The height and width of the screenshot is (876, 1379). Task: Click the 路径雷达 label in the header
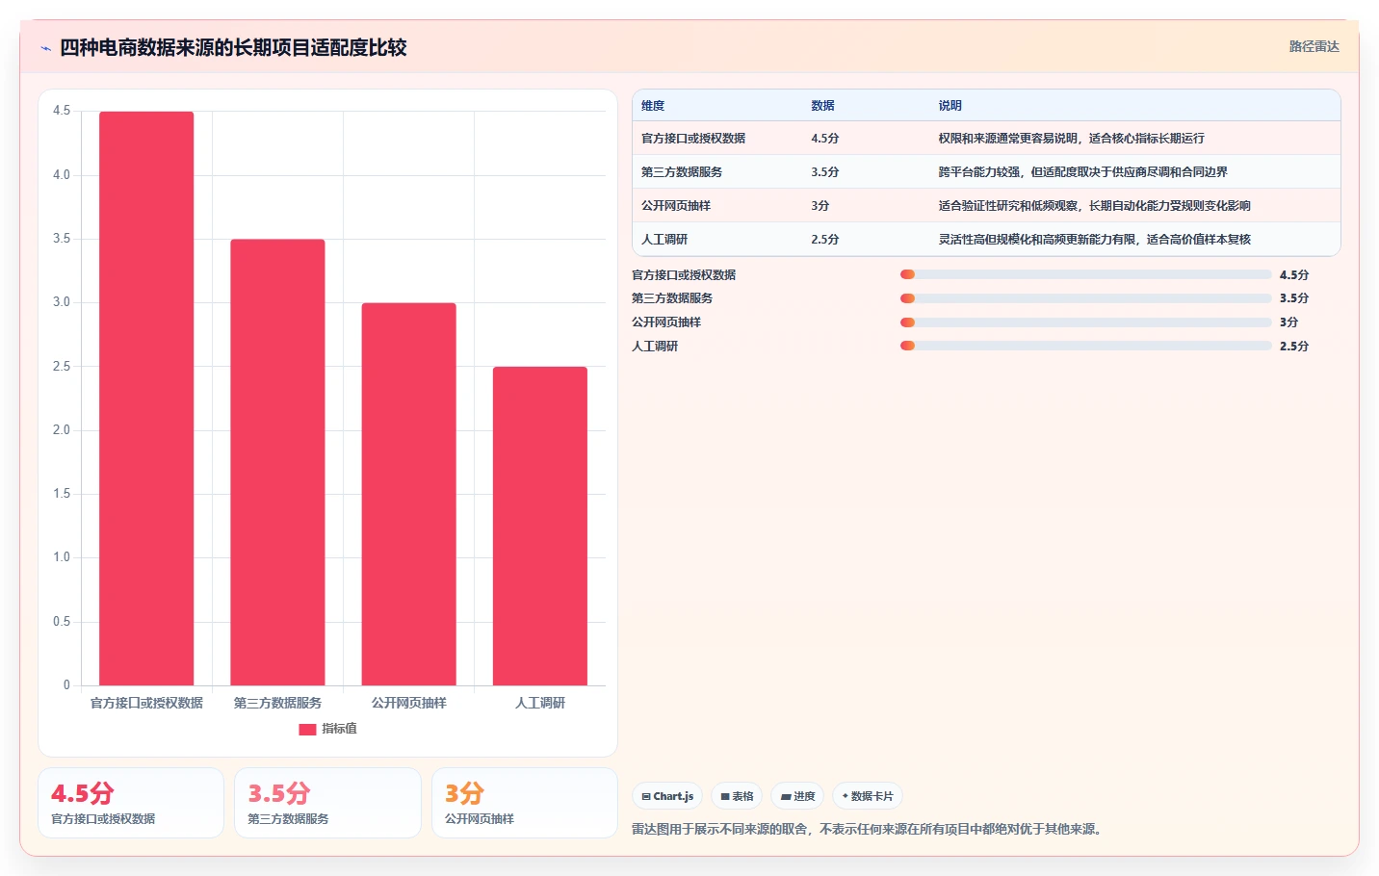pyautogui.click(x=1314, y=46)
